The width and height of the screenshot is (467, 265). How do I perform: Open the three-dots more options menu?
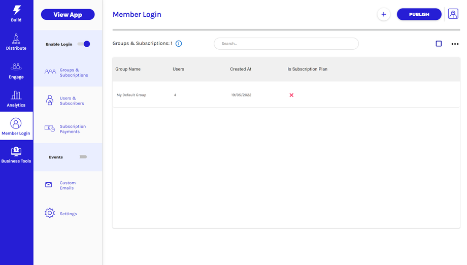[455, 44]
